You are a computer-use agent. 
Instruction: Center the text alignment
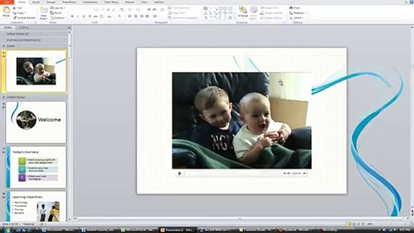coord(135,16)
